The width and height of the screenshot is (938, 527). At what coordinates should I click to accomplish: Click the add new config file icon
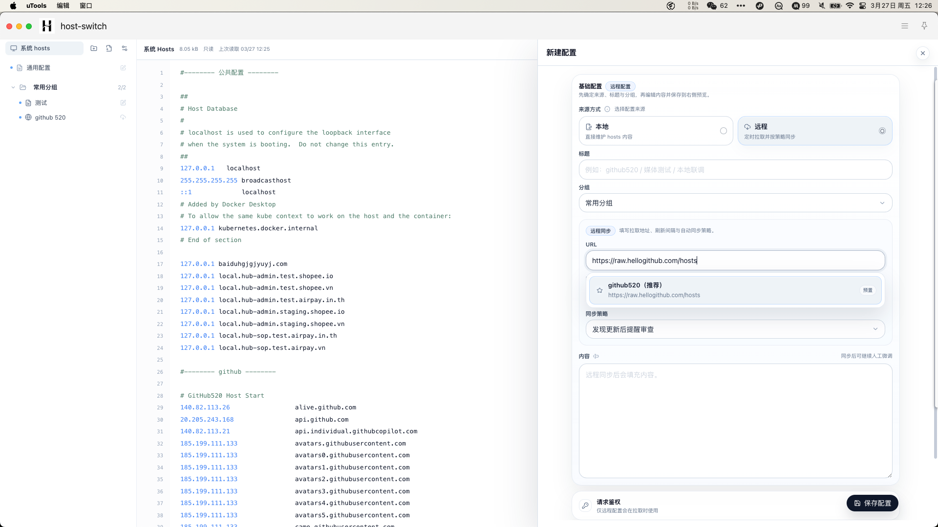(109, 48)
